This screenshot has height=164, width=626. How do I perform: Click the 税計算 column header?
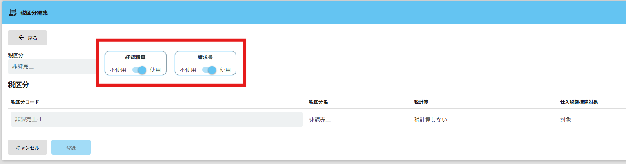coord(421,102)
